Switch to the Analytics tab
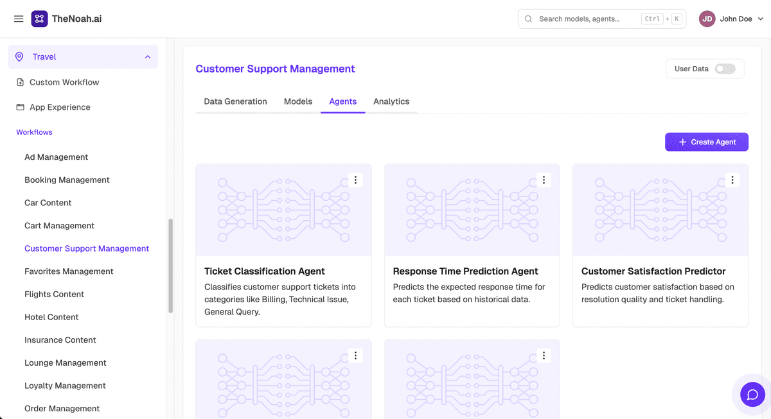Viewport: 771px width, 419px height. pyautogui.click(x=391, y=101)
